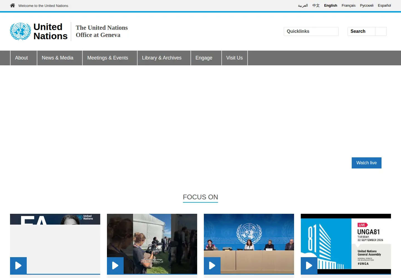Switch language to Chinese 中文

[x=316, y=6]
